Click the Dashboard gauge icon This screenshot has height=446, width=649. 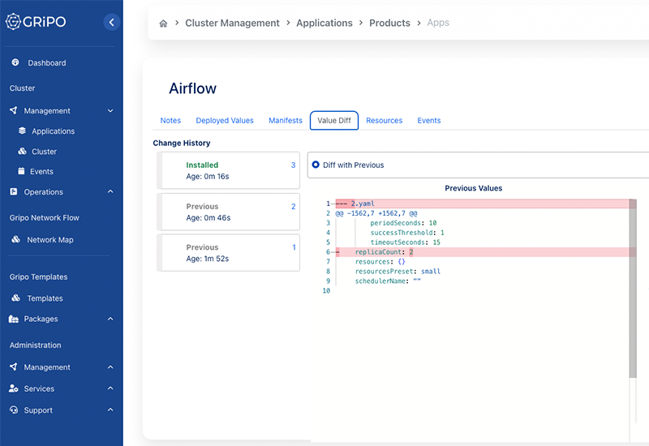click(15, 62)
